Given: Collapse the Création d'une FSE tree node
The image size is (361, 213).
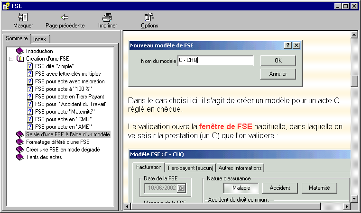Looking at the screenshot, I should tap(11, 59).
